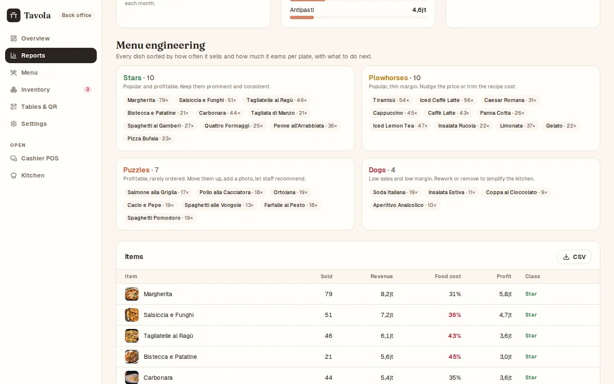Launch Cashier POS
Image resolution: width=614 pixels, height=384 pixels.
[51, 158]
